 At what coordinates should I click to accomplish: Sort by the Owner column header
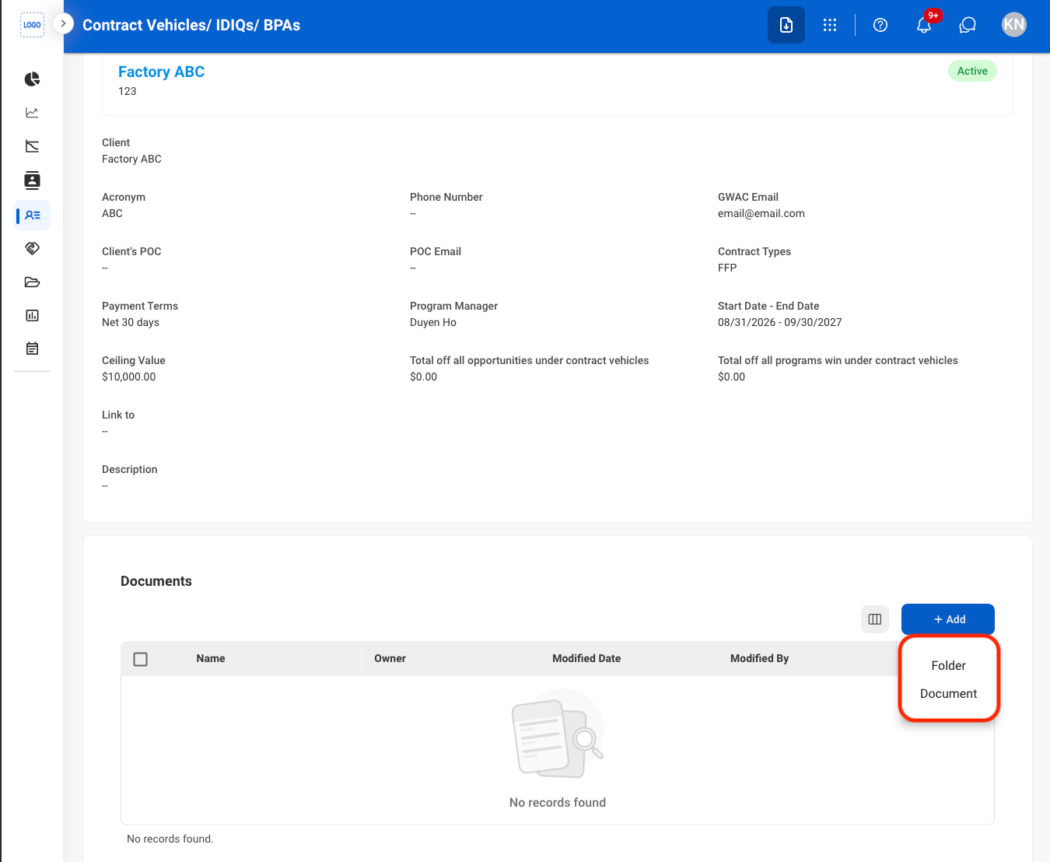pos(390,658)
